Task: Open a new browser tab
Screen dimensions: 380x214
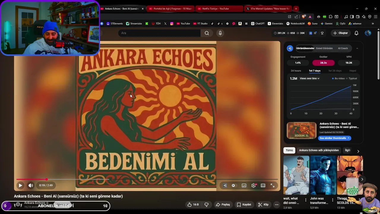Action: [x=296, y=9]
